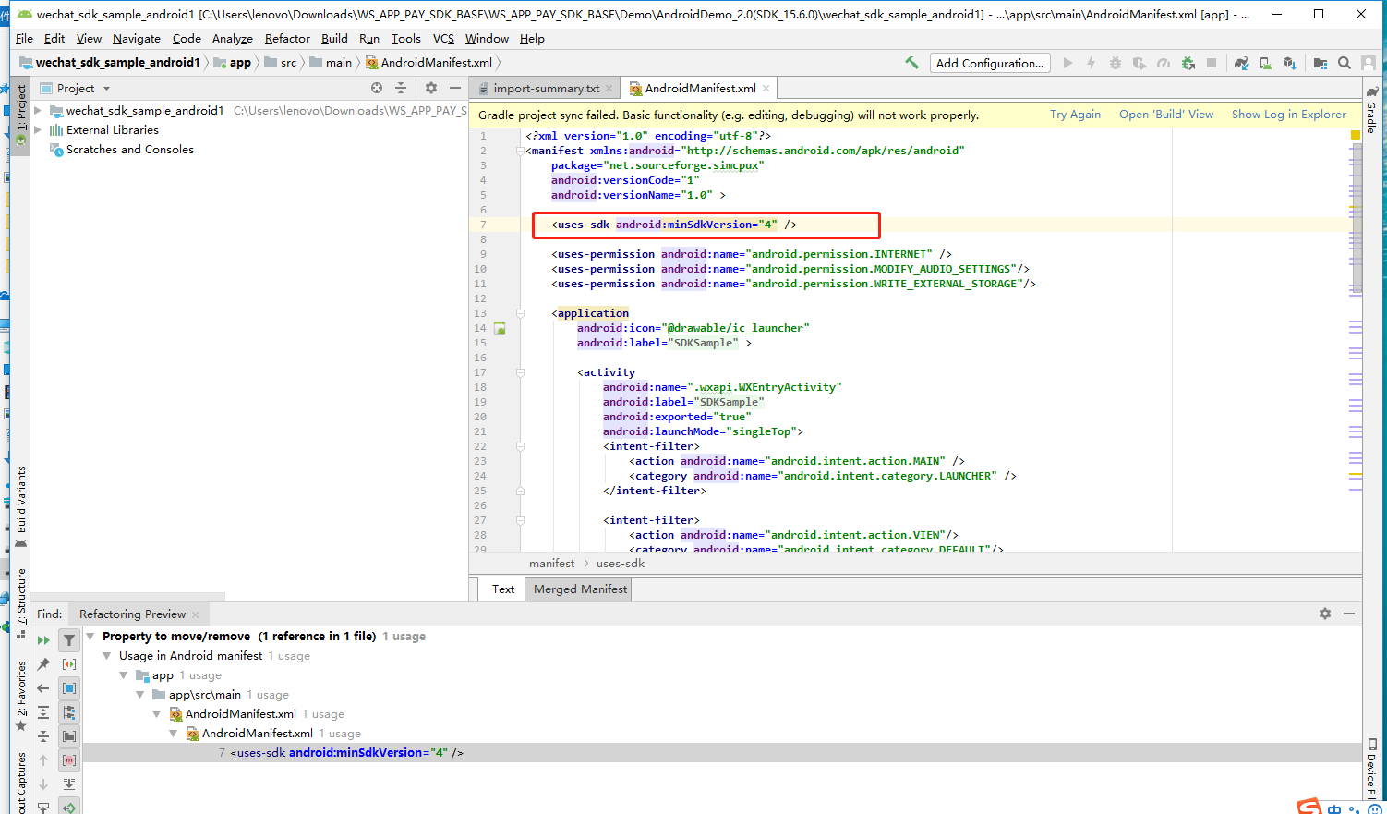Click Expand All icon in Find panel
1387x814 pixels.
tap(43, 712)
